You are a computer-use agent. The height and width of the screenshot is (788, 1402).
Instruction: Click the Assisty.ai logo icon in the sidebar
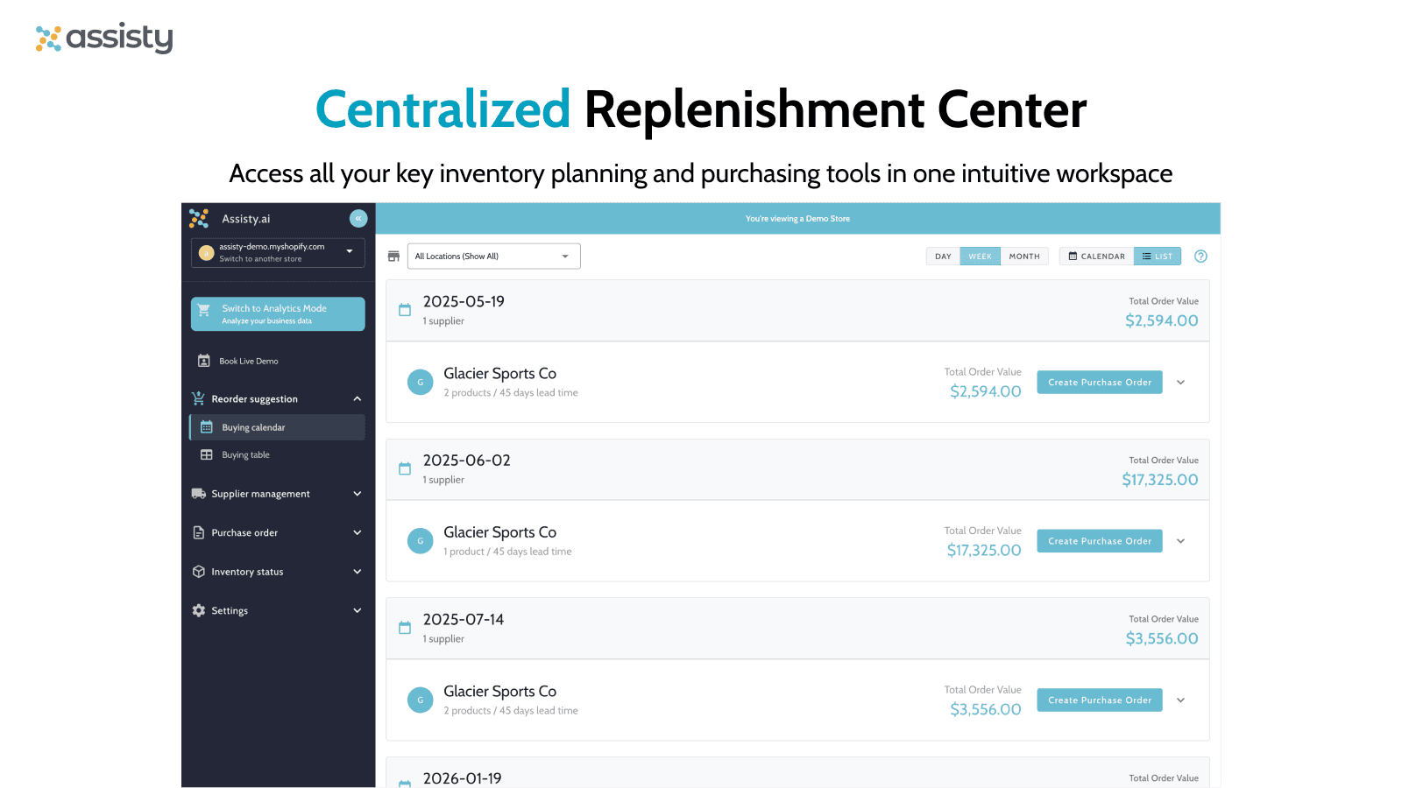pyautogui.click(x=200, y=219)
